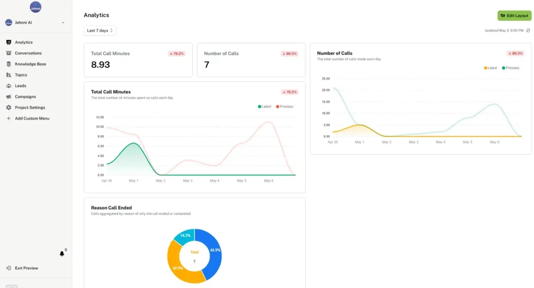Expand the Johnni AI workspace switcher

[x=35, y=22]
